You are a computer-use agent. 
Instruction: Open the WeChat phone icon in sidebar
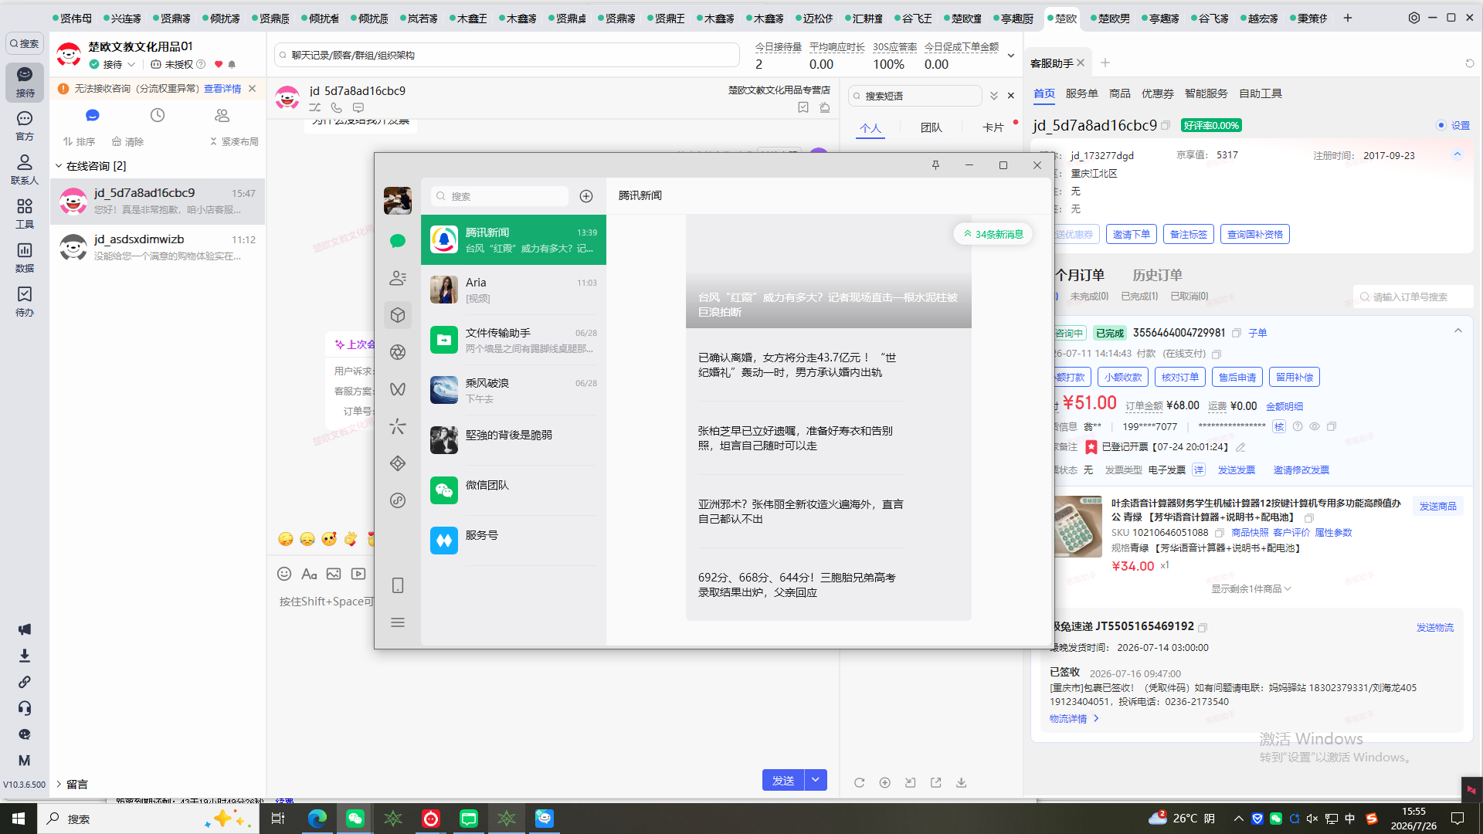pos(398,585)
